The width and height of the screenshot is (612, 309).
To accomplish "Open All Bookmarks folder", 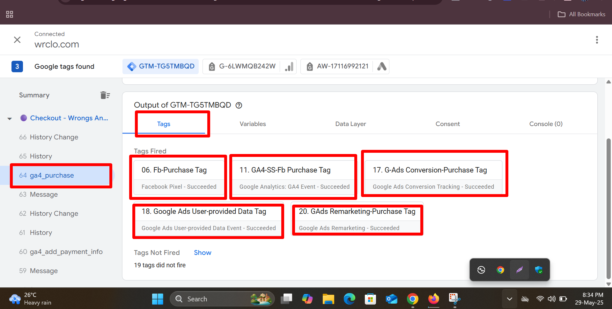I will coord(581,14).
